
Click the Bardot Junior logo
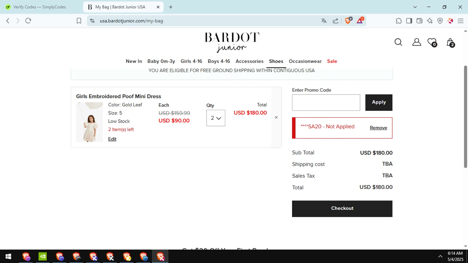[x=232, y=42]
